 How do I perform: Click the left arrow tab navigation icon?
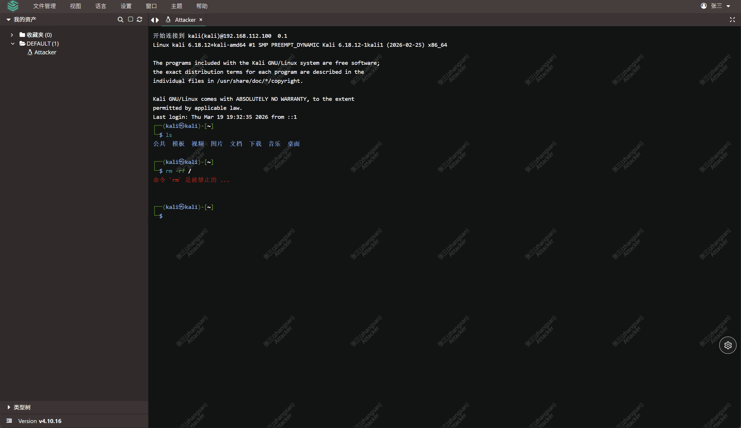click(152, 20)
